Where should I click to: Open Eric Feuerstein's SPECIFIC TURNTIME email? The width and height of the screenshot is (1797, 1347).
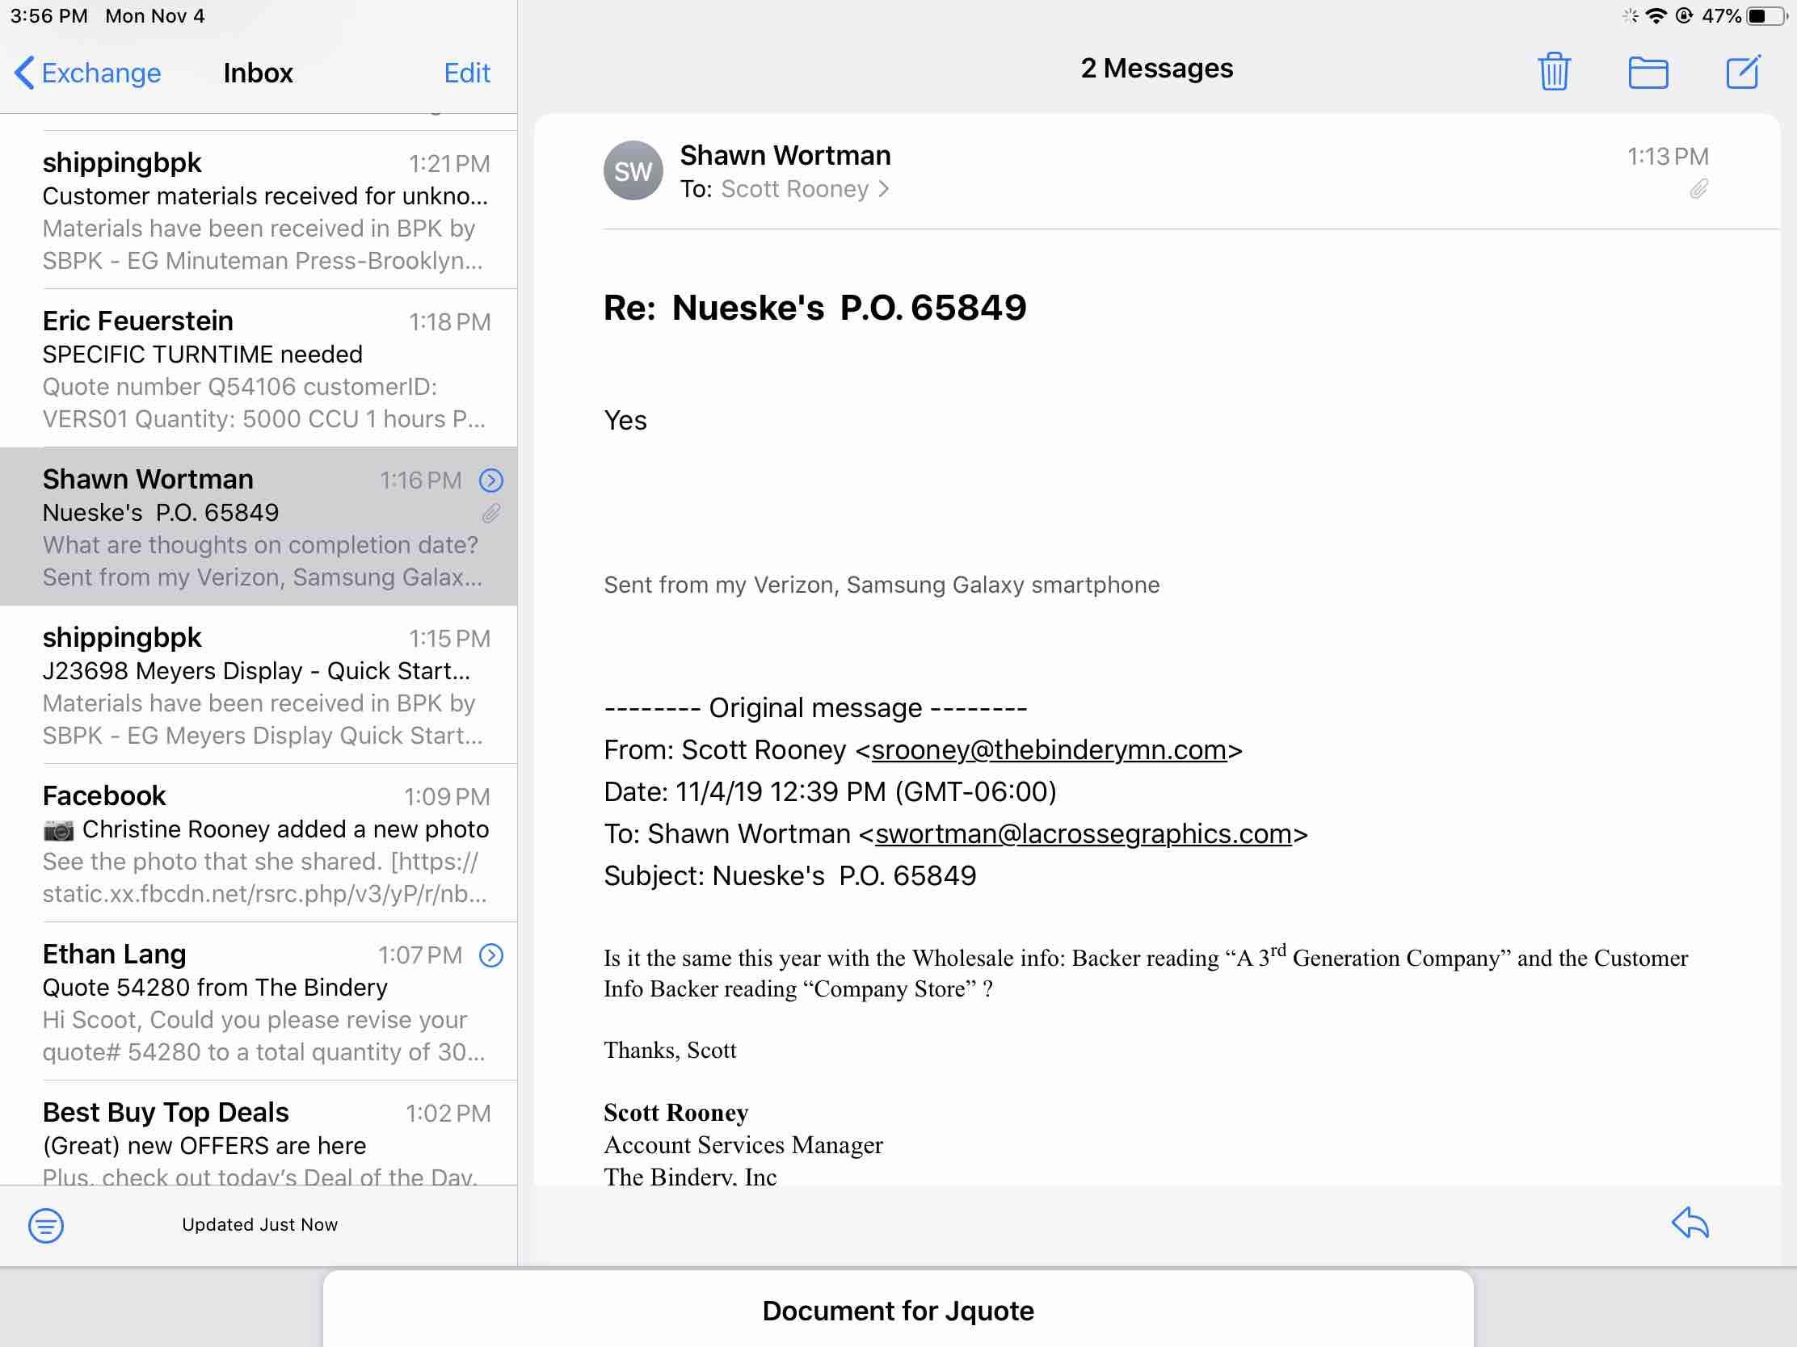(x=260, y=369)
